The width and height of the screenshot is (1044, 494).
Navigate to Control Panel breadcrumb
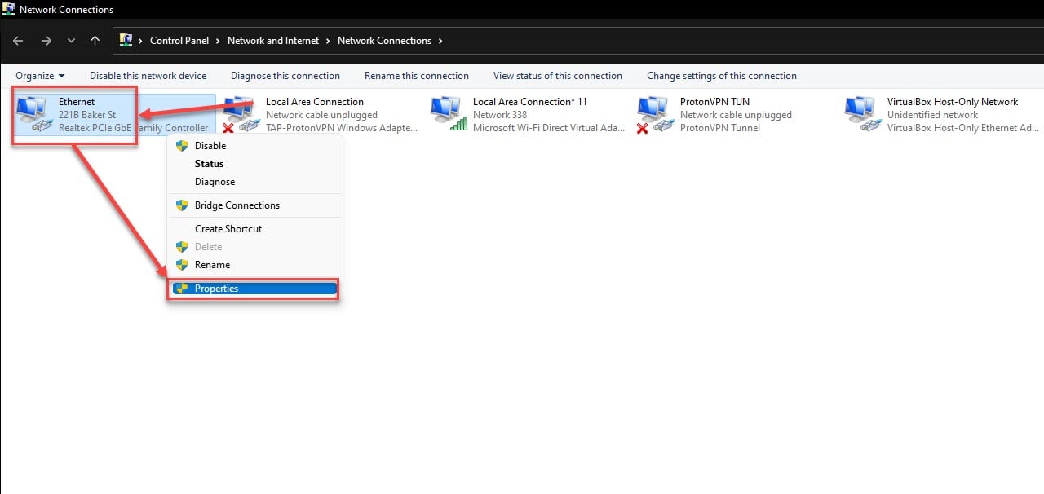[179, 41]
